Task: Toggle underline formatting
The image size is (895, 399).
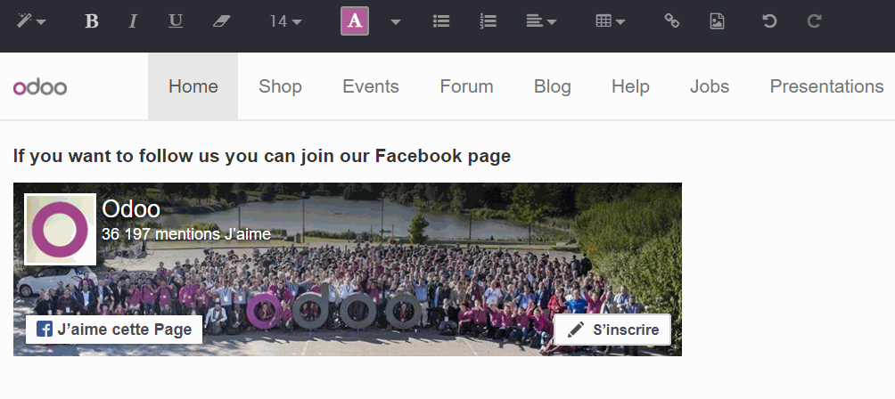Action: (x=176, y=21)
